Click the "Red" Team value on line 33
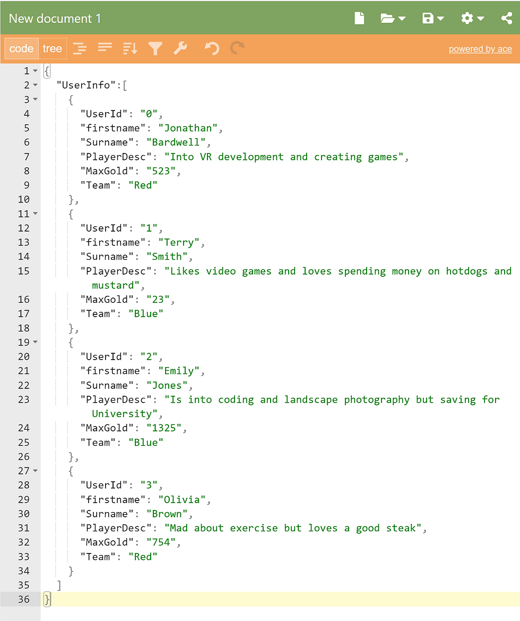 pos(143,557)
